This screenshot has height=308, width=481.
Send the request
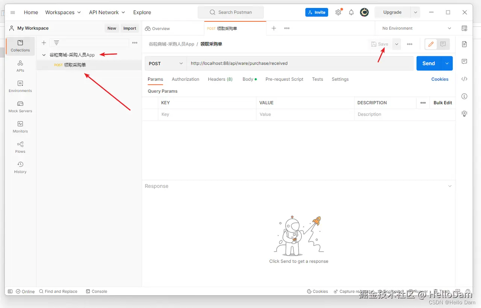coord(429,63)
